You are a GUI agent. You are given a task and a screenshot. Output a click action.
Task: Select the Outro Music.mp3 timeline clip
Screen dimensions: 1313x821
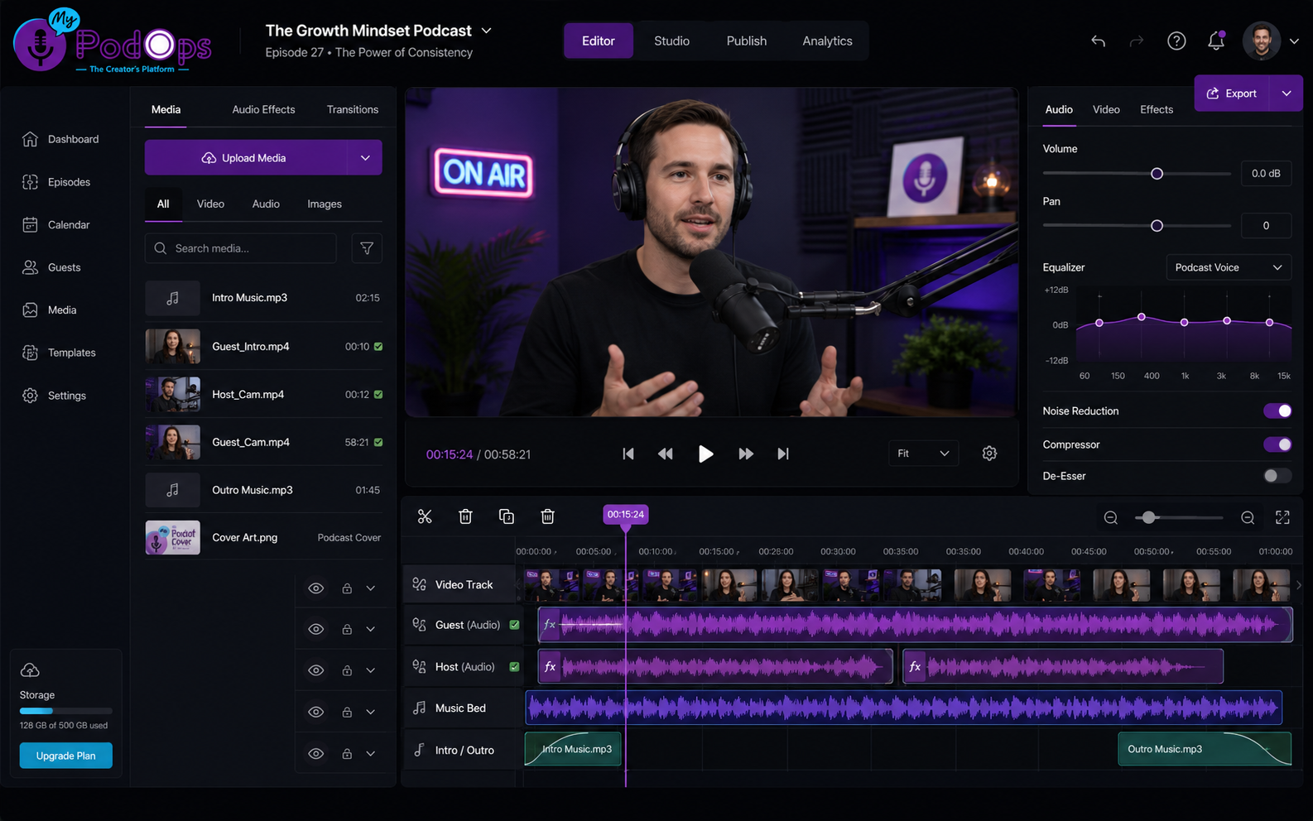click(1205, 749)
